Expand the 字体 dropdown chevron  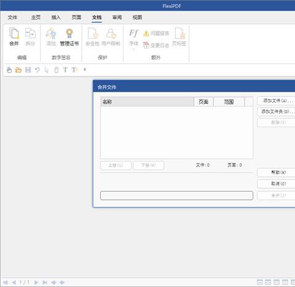click(133, 49)
